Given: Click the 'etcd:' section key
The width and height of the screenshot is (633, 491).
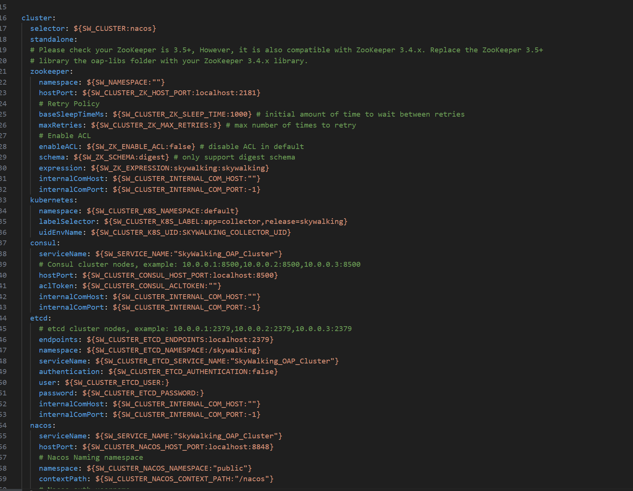Looking at the screenshot, I should click(41, 318).
